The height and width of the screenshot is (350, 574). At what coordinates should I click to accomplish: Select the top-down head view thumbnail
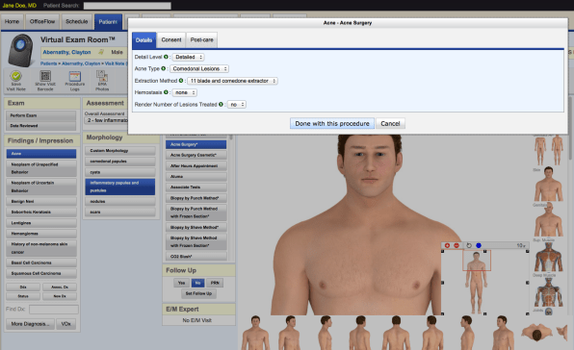(x=536, y=333)
